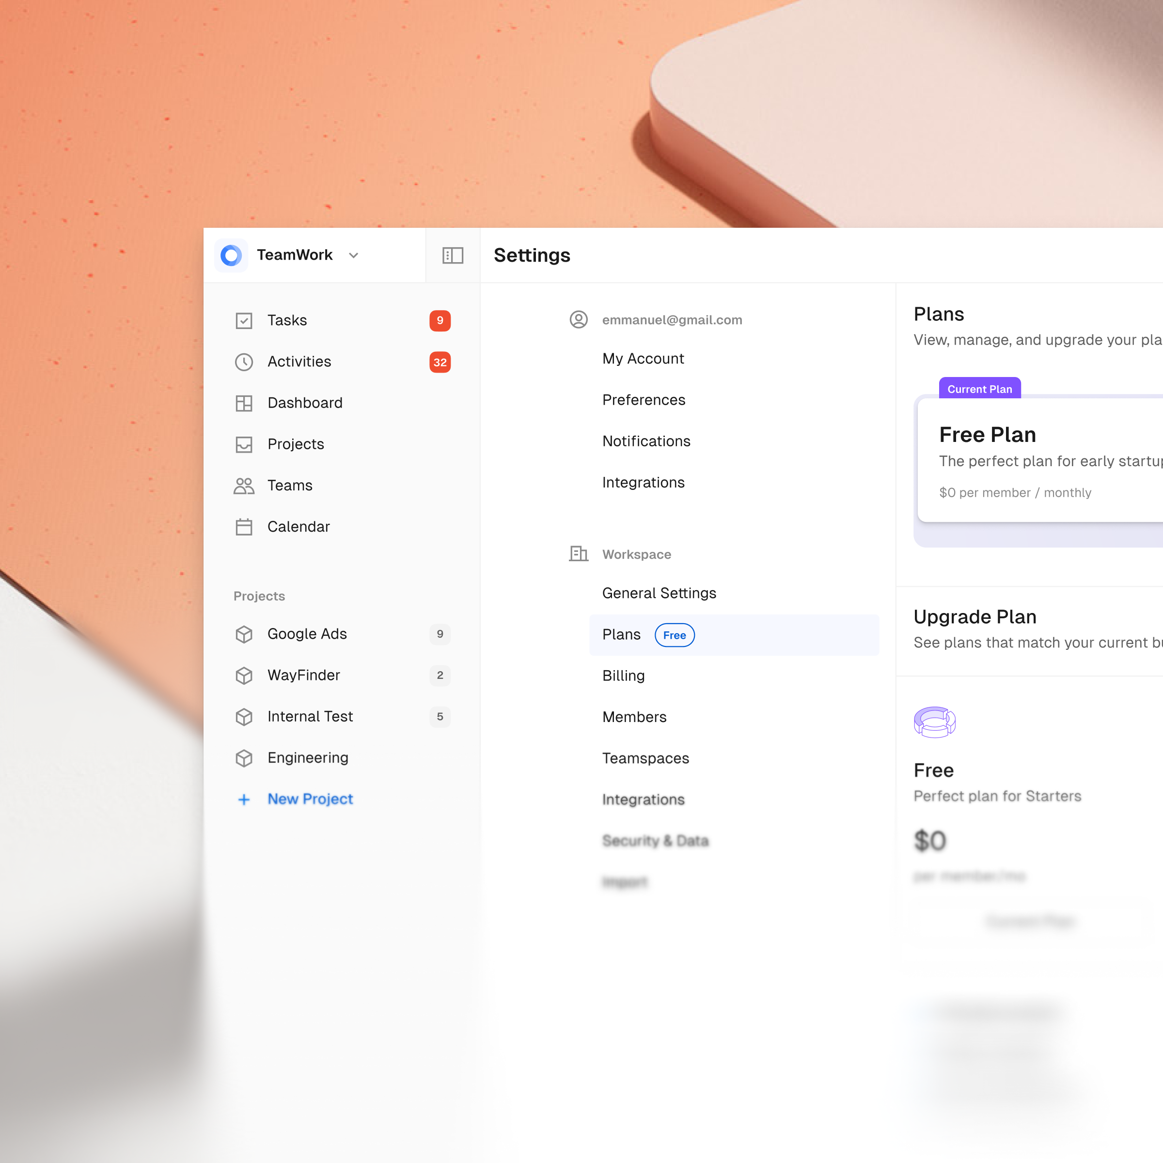Image resolution: width=1163 pixels, height=1163 pixels.
Task: Click the Tasks checkbox icon
Action: [244, 321]
